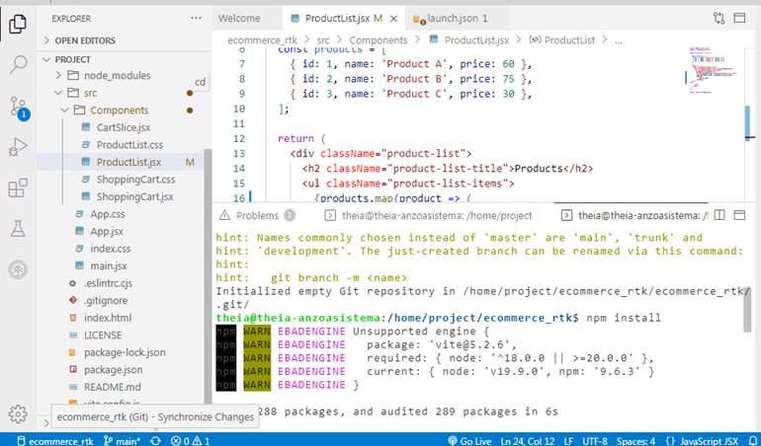Open ShoppingCart.css file

[136, 180]
